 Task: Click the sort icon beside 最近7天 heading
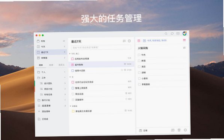click(x=124, y=41)
